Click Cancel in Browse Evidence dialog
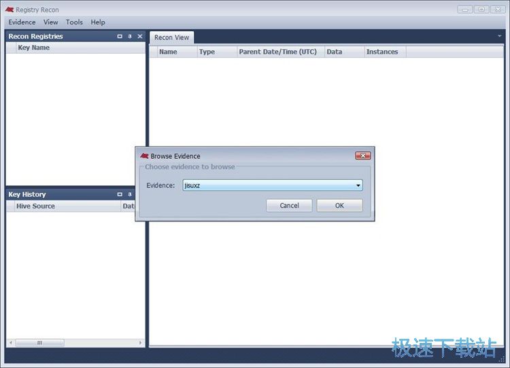This screenshot has height=368, width=510. (289, 206)
